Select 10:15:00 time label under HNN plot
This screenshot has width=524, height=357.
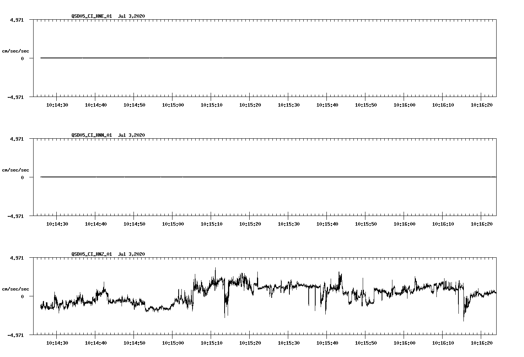point(173,224)
